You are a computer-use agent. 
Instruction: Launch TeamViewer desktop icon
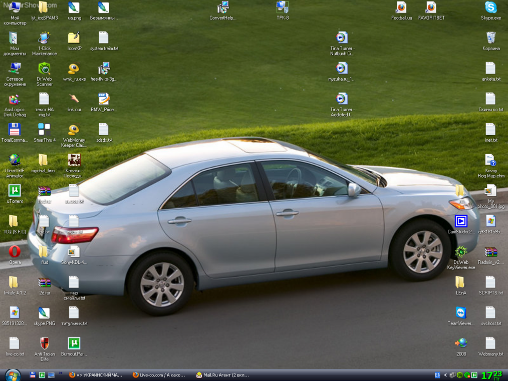click(461, 313)
